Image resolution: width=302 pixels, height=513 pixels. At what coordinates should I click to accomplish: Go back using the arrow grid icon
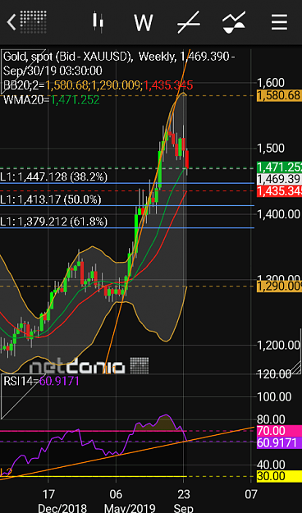26,22
